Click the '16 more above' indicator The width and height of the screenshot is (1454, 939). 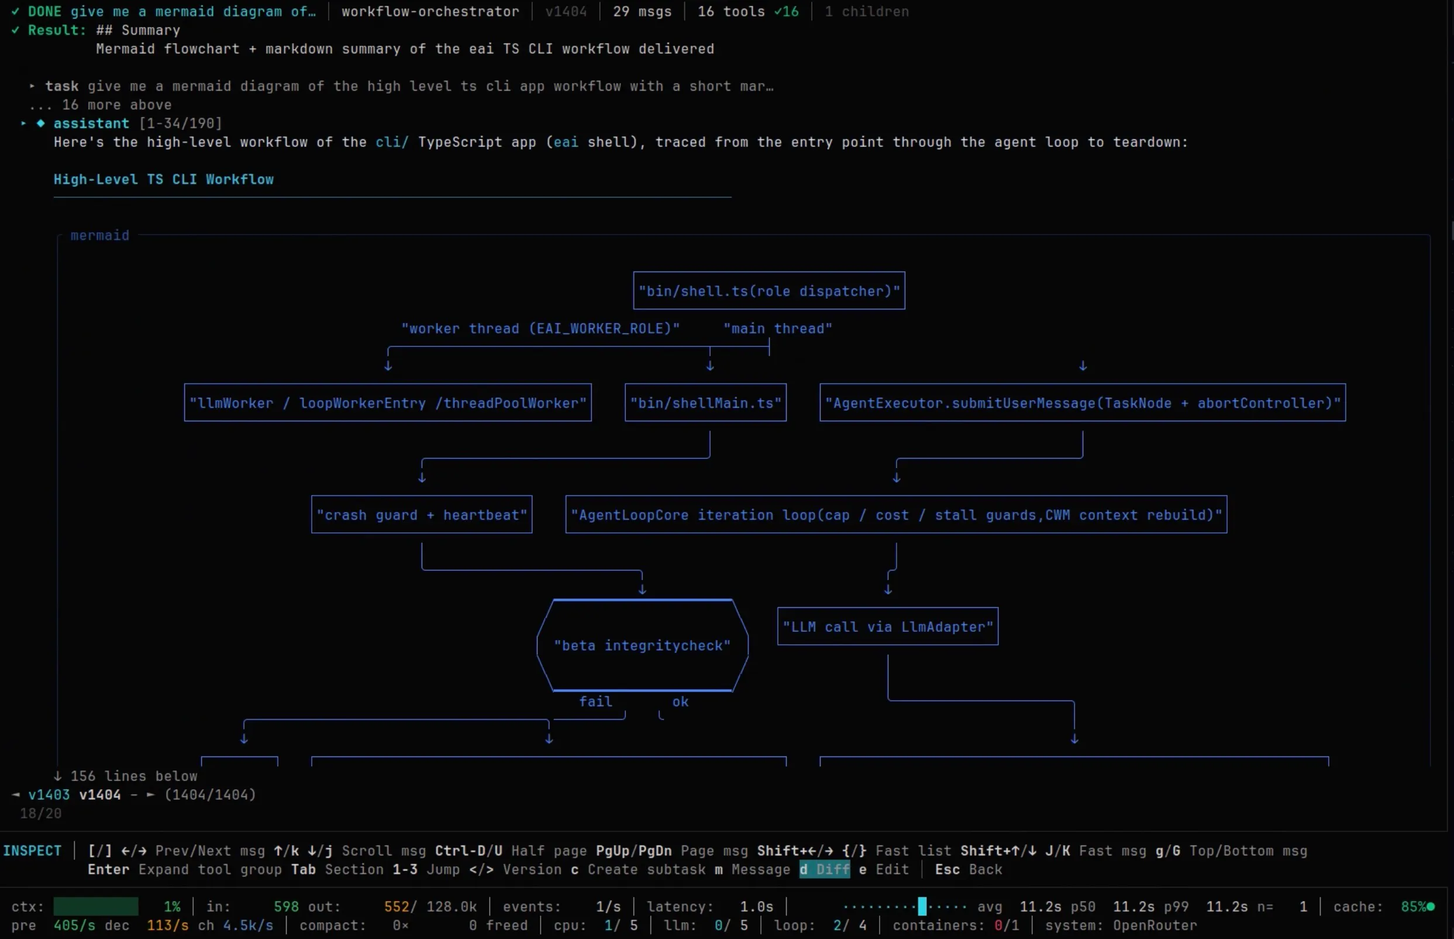click(101, 105)
